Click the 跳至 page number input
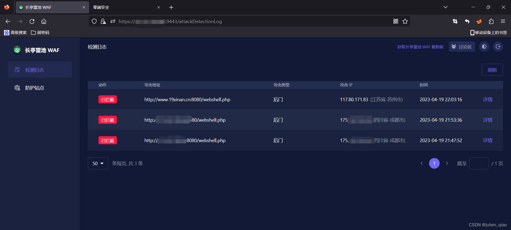 479,163
